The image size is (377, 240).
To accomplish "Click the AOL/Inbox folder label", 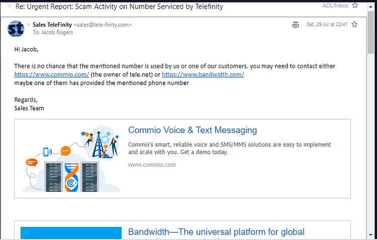I will (x=335, y=6).
